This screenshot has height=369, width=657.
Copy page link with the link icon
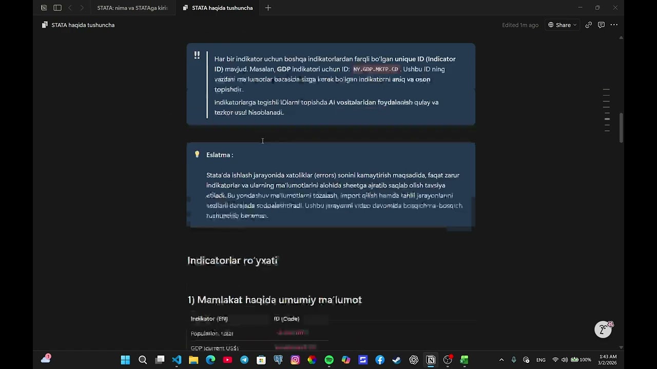(589, 25)
